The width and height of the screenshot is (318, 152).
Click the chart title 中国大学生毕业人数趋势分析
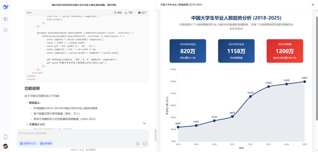click(236, 18)
